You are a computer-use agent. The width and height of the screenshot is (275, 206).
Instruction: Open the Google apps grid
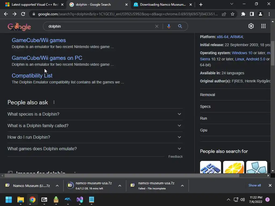pyautogui.click(x=263, y=26)
